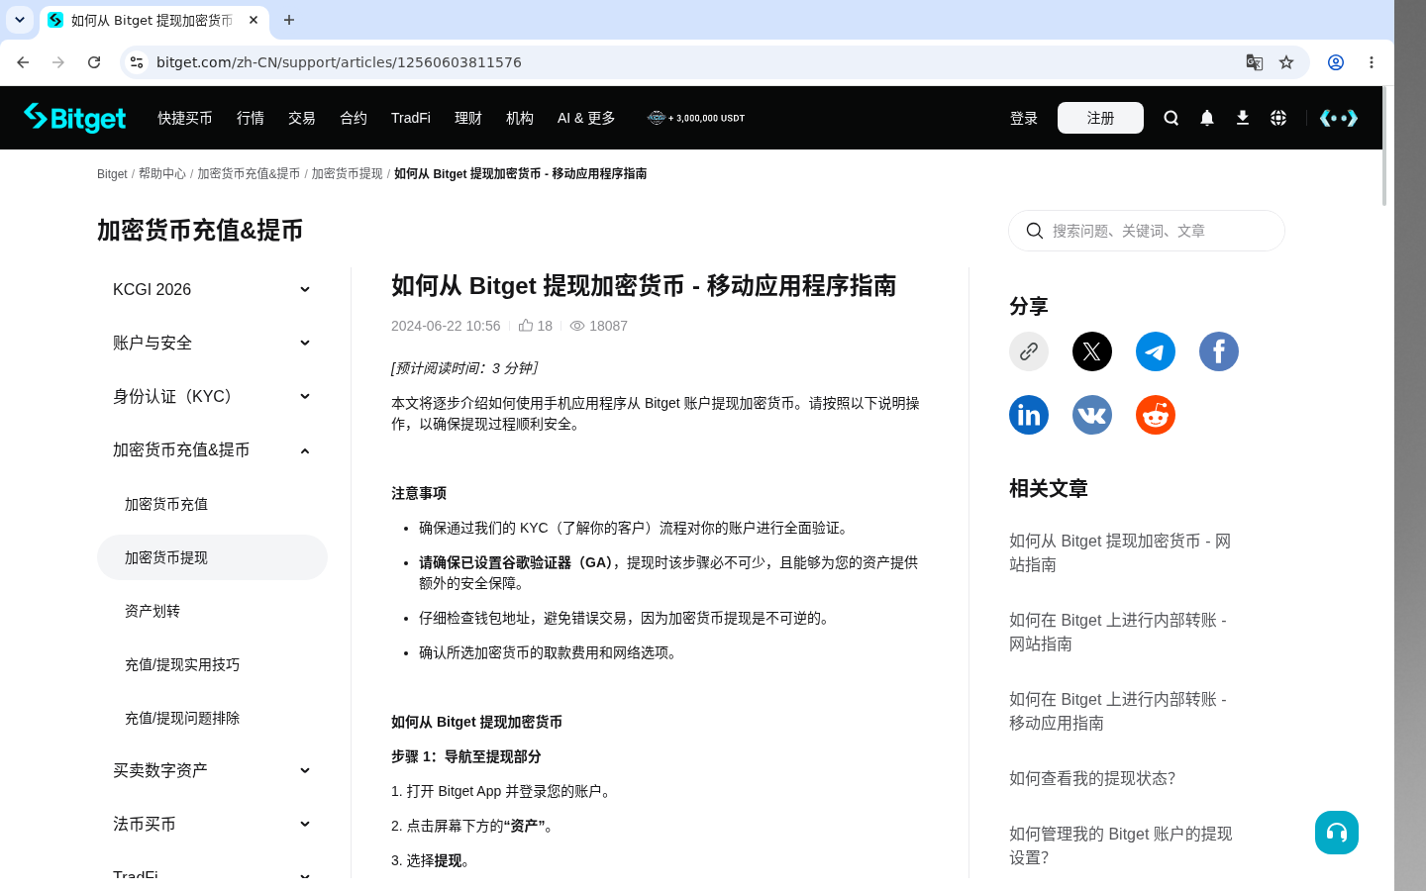This screenshot has height=891, width=1426.
Task: Expand the KCGI 2026 section
Action: [x=212, y=289]
